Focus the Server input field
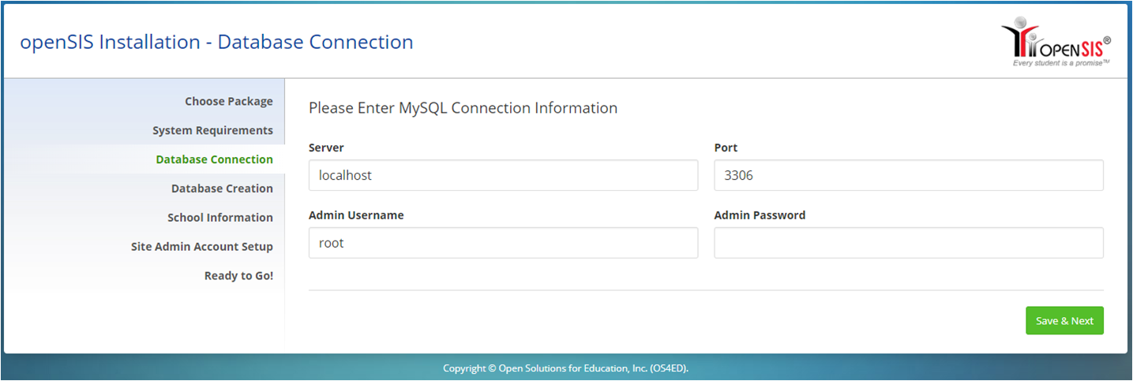Viewport: 1133px width, 381px height. pos(503,175)
